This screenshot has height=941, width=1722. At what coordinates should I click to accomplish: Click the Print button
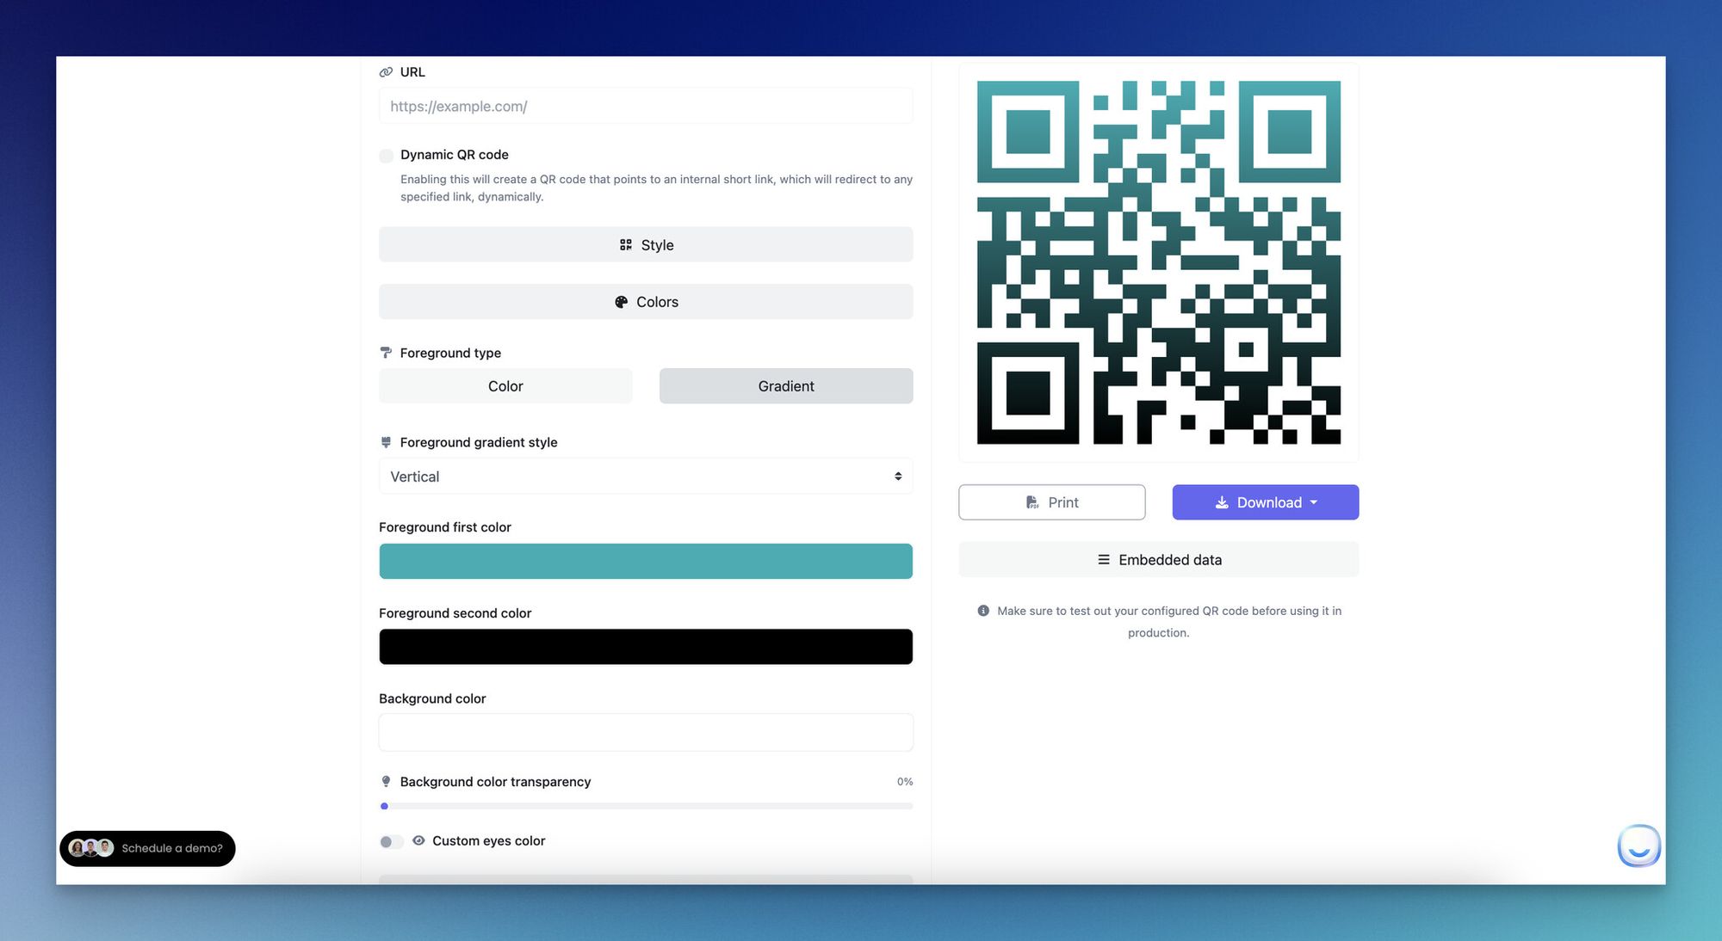[x=1051, y=502]
